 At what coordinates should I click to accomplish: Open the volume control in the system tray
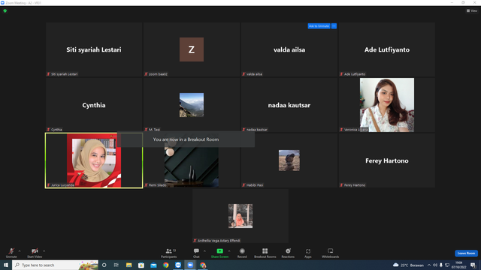[x=435, y=265]
